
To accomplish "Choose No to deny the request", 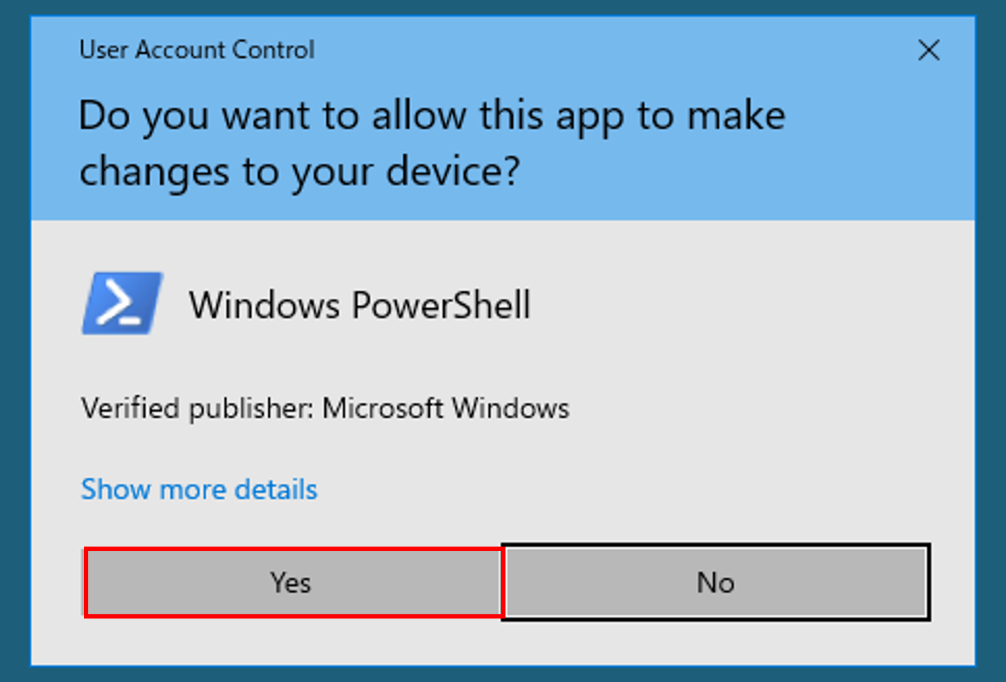I will [716, 582].
